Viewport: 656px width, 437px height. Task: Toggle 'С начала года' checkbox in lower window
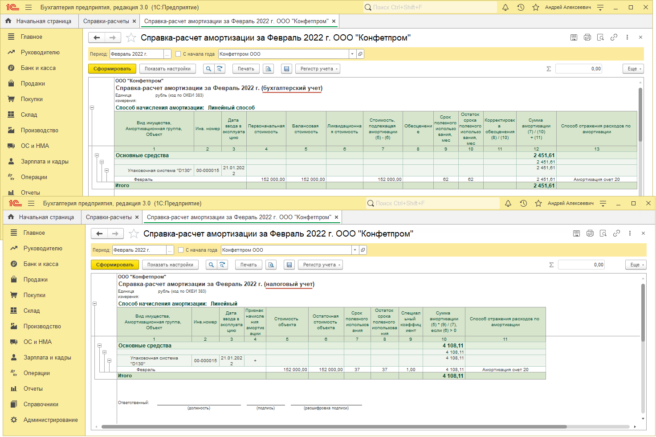click(181, 250)
